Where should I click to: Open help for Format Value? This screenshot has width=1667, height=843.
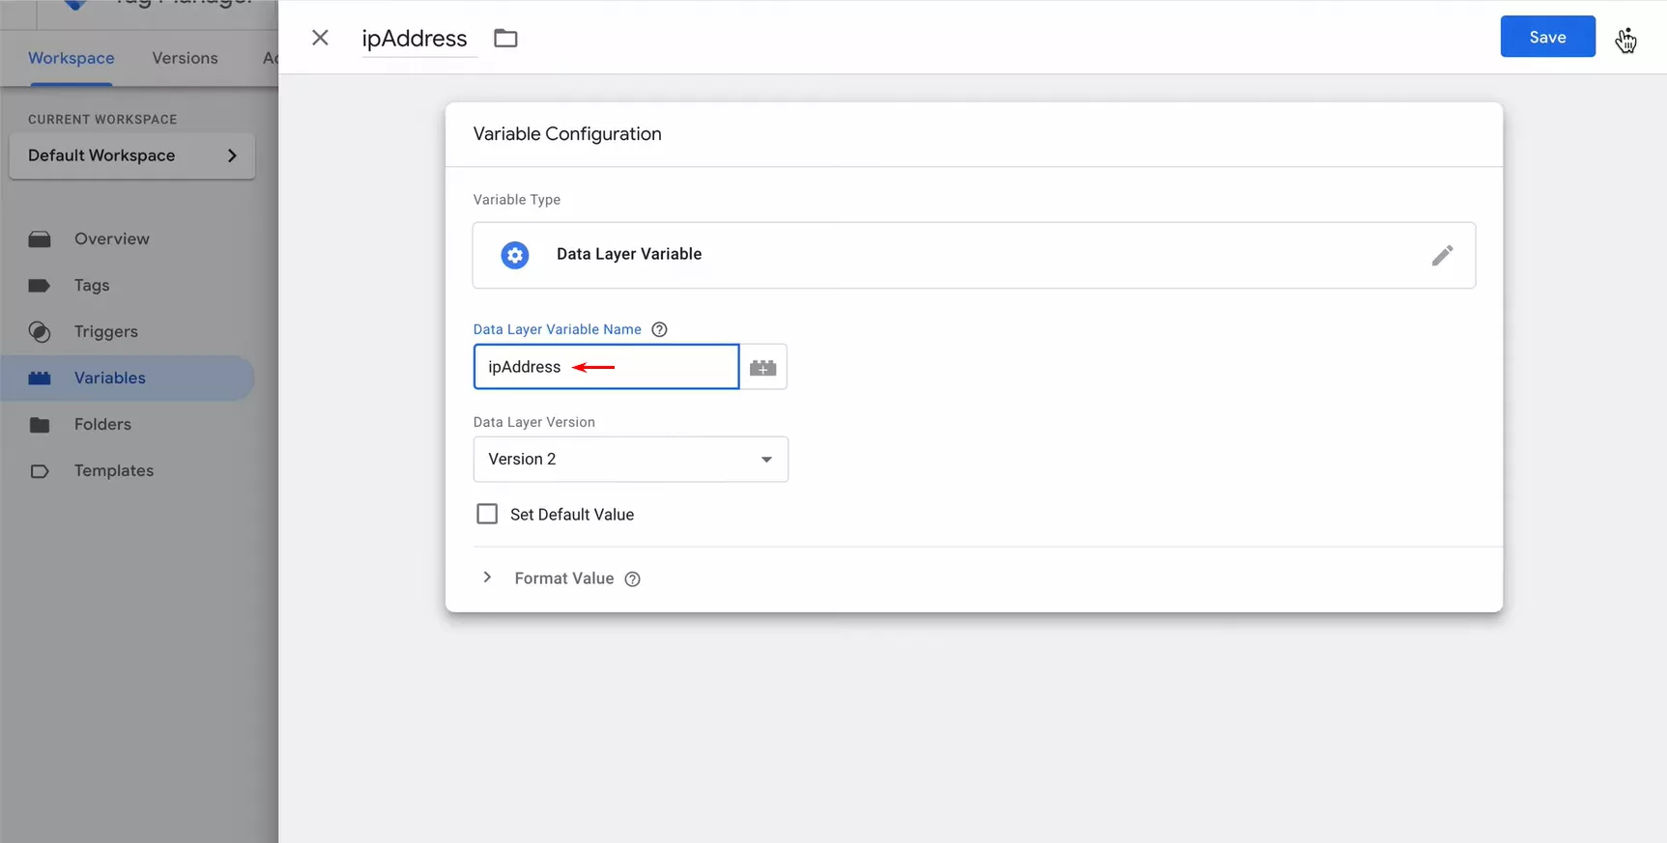[633, 579]
